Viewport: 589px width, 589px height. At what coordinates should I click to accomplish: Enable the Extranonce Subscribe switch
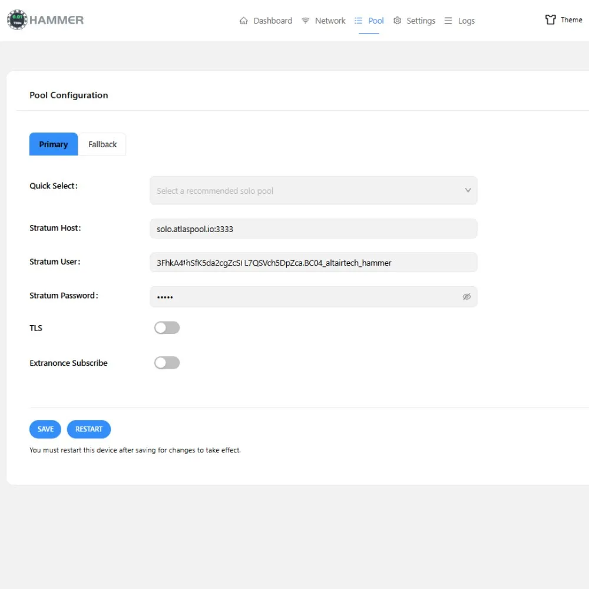[167, 362]
